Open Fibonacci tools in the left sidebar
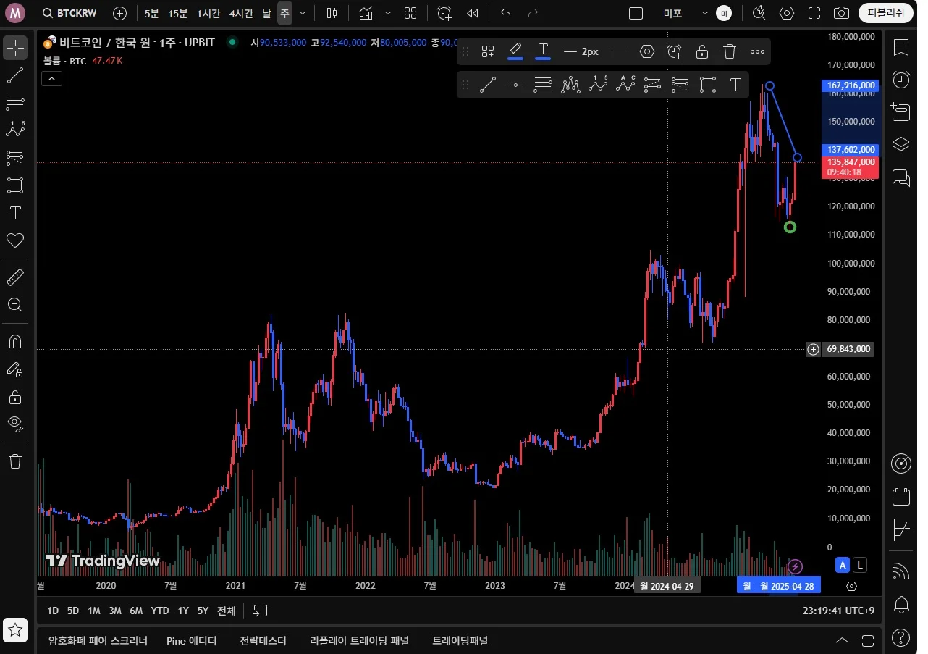Viewport: 928px width, 654px height. [x=15, y=103]
